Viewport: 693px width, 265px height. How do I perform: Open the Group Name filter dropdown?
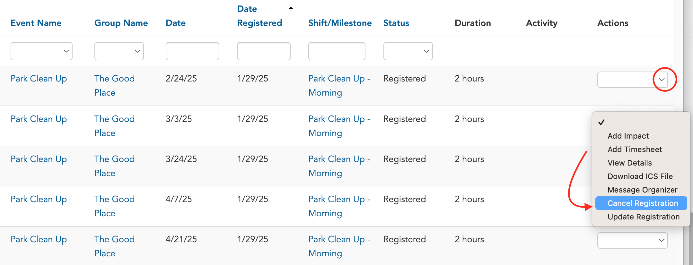[x=119, y=51]
